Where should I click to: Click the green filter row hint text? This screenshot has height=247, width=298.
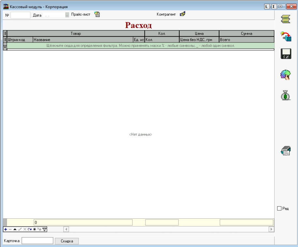point(141,46)
